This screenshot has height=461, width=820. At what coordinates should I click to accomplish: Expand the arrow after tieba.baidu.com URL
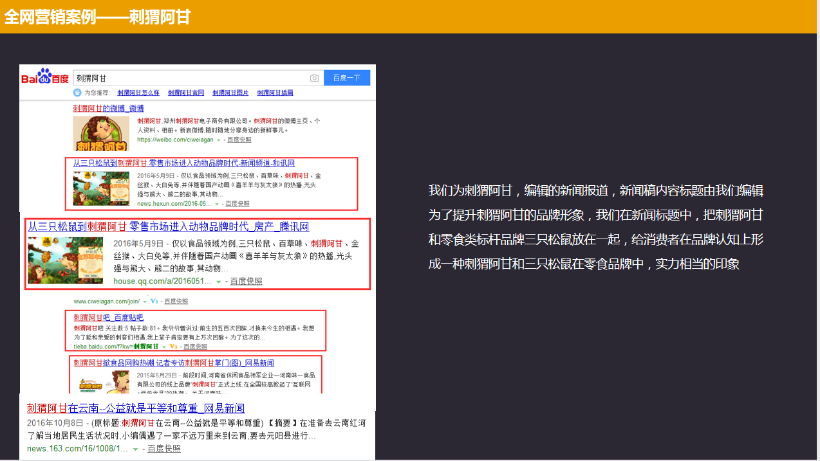pyautogui.click(x=164, y=346)
